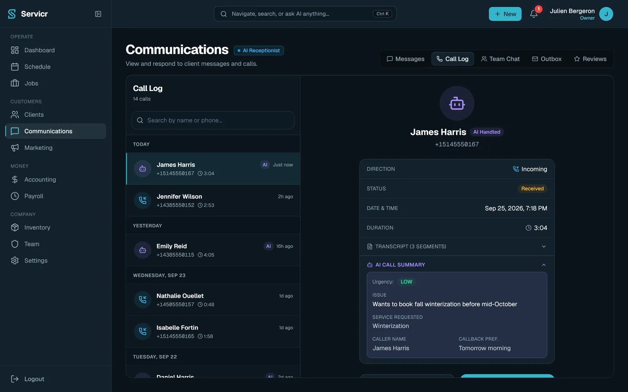628x392 pixels.
Task: Go to Schedule in sidebar
Action: coord(55,67)
